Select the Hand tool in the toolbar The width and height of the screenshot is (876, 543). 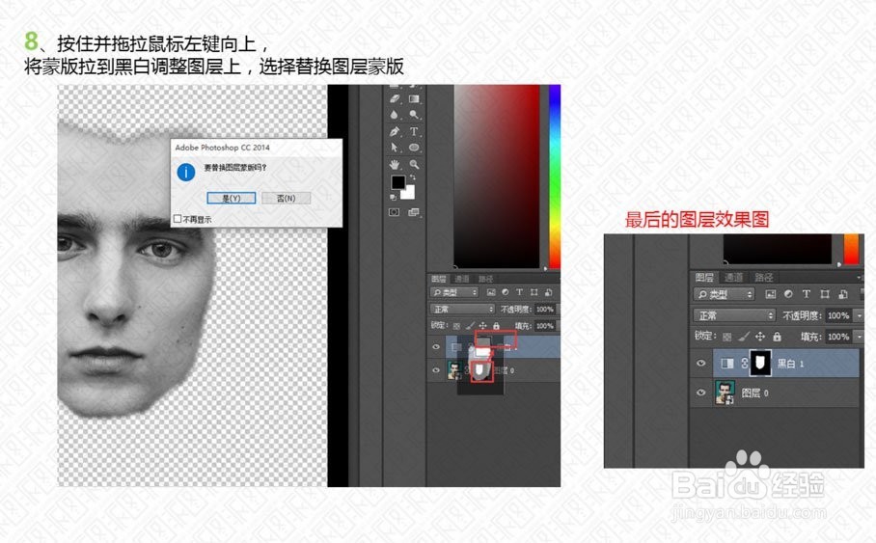pos(395,164)
